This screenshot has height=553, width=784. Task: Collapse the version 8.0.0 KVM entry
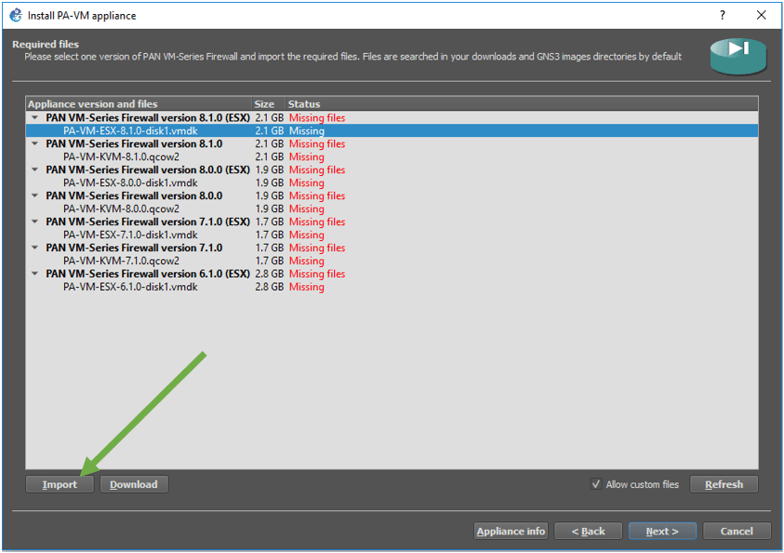click(x=34, y=196)
